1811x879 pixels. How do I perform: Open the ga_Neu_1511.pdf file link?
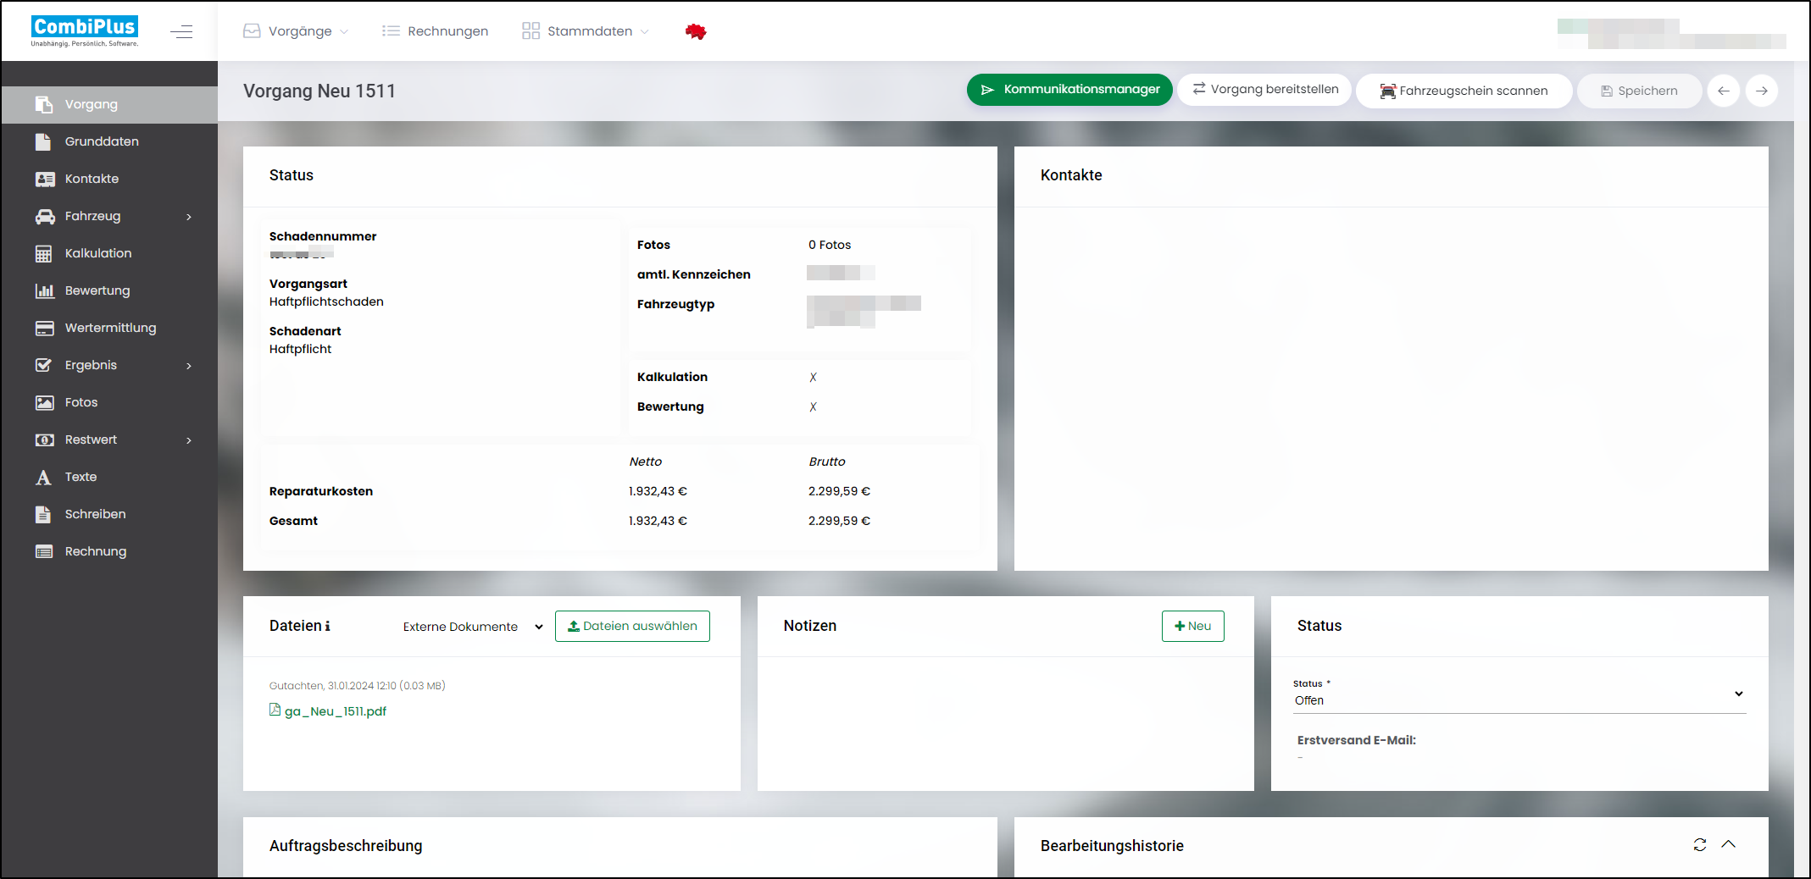pyautogui.click(x=335, y=711)
